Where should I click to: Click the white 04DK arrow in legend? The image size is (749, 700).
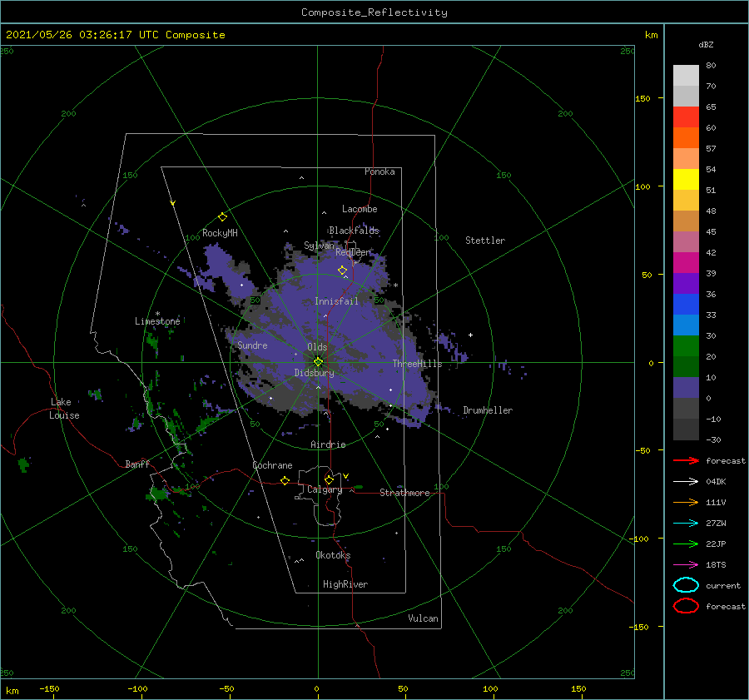coord(686,481)
